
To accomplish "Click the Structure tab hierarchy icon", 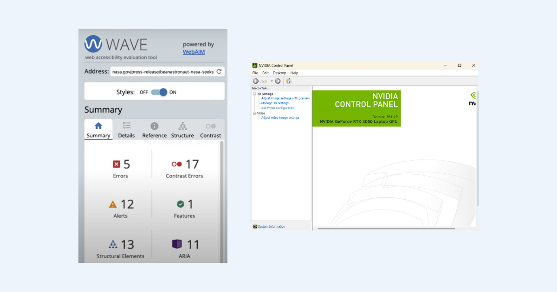I will pos(182,126).
